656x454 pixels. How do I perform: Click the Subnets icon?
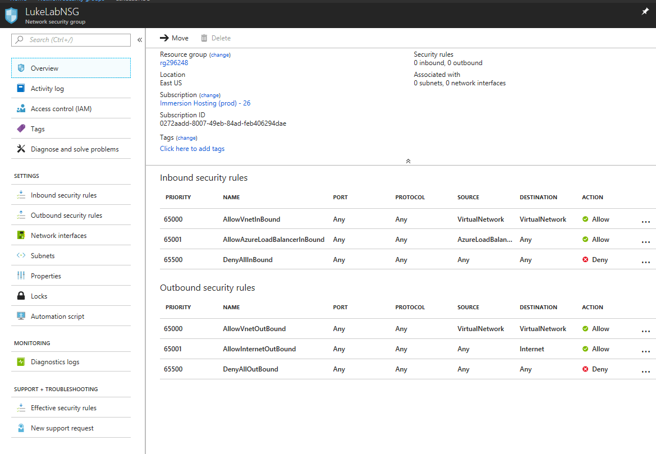click(x=21, y=255)
